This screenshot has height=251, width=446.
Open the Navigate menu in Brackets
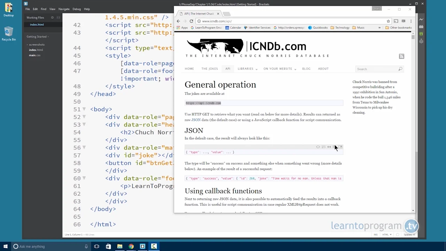click(64, 9)
